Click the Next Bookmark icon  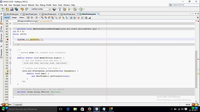click(63, 18)
